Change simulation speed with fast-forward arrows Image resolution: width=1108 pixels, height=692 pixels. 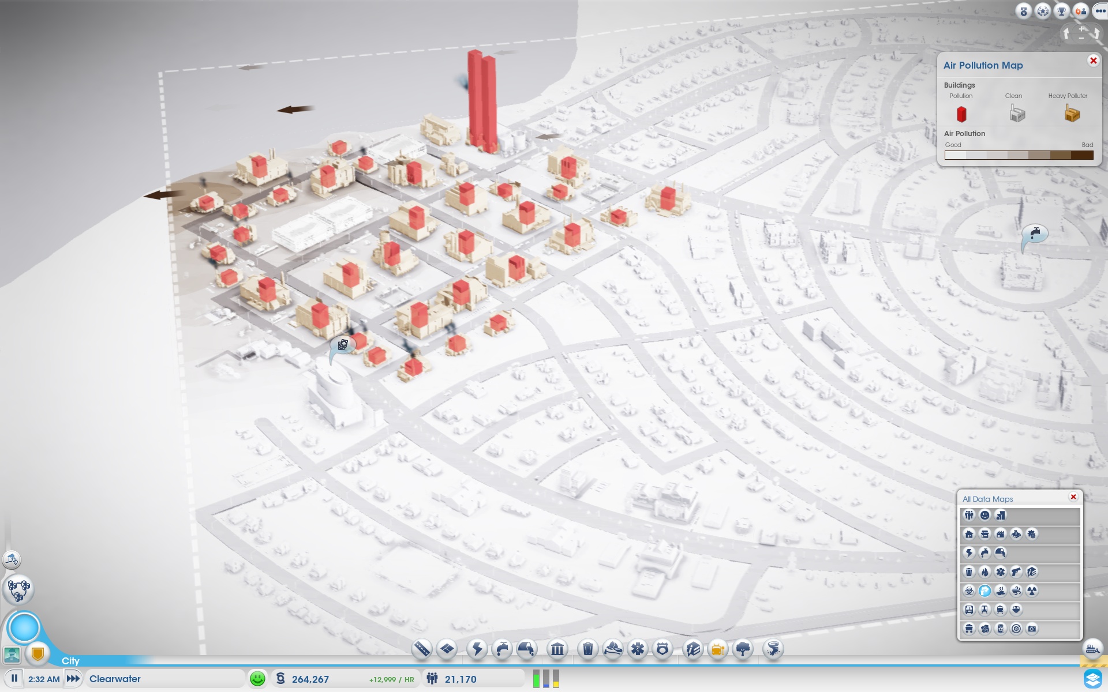point(73,679)
